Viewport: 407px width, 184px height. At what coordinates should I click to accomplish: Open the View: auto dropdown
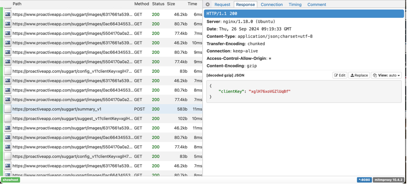[x=386, y=75]
